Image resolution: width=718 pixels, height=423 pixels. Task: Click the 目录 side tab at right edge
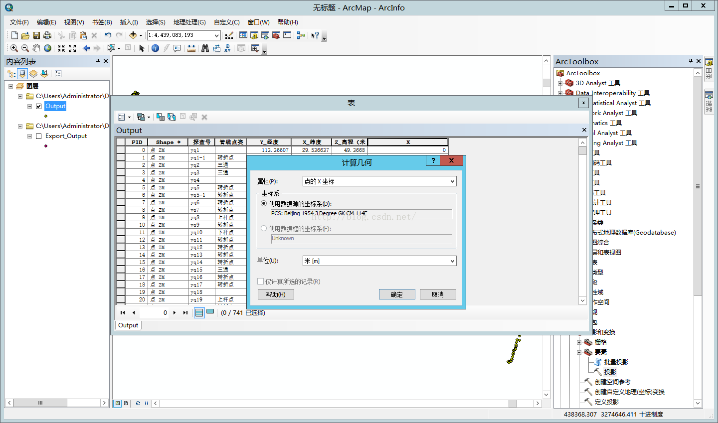[709, 70]
